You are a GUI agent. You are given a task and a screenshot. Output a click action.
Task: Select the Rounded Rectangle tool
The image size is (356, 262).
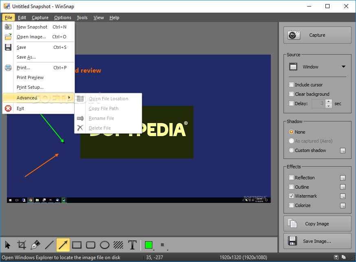[x=90, y=245]
